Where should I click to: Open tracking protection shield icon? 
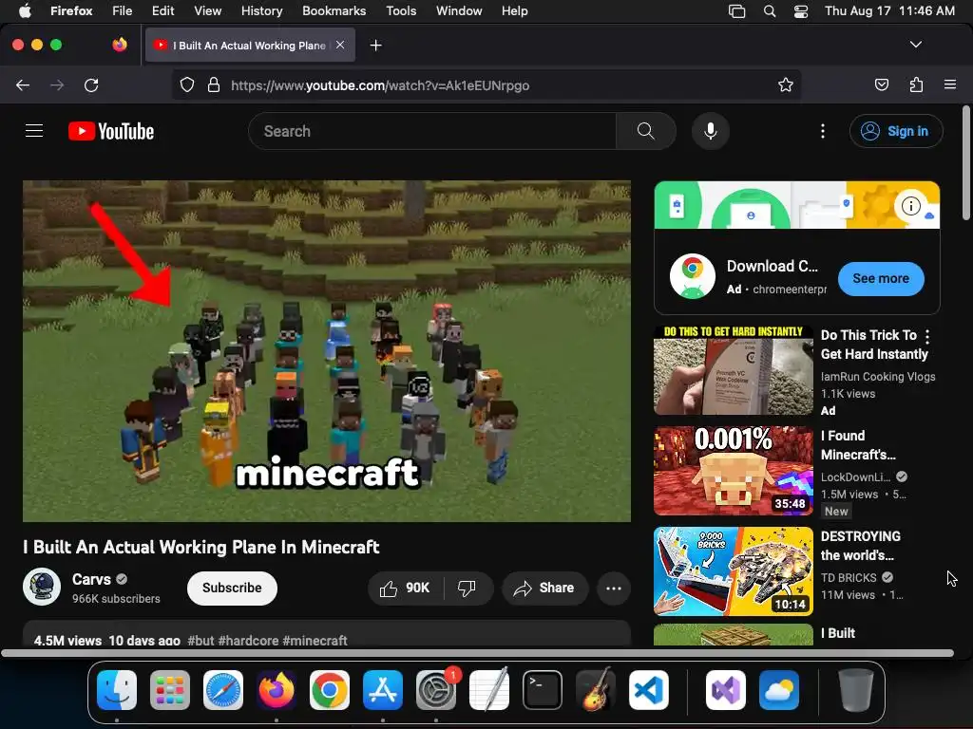[x=187, y=84]
